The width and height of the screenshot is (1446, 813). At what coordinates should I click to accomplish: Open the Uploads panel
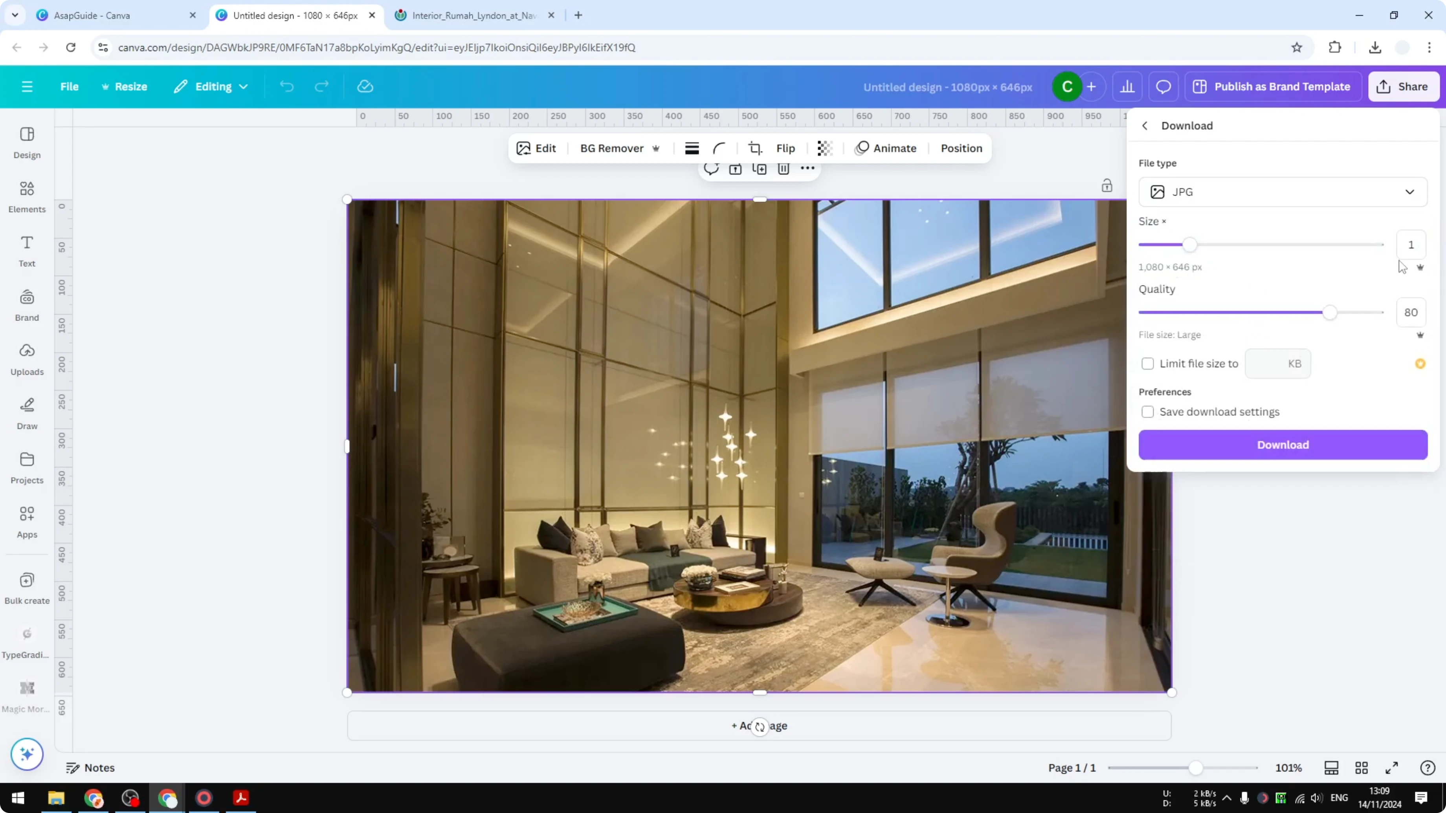[26, 359]
